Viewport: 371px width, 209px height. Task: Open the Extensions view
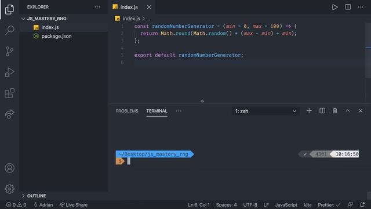coord(9,93)
